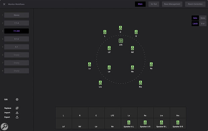Click the Speaker A R output icon
Screen dimensions: 208x131
tap(145, 122)
